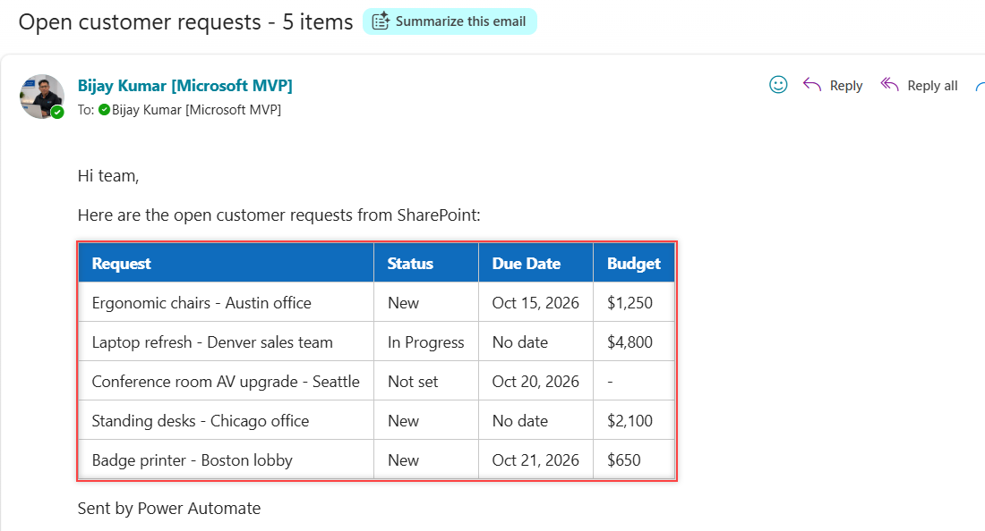Click the Status column header
The image size is (985, 531).
pyautogui.click(x=426, y=264)
